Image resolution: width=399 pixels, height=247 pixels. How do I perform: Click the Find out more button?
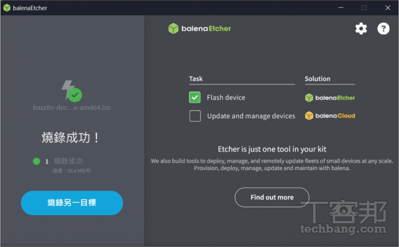(x=272, y=197)
